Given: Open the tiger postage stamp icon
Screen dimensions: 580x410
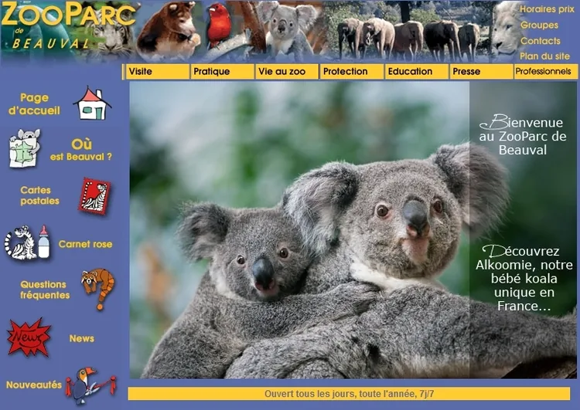Looking at the screenshot, I should (x=94, y=196).
